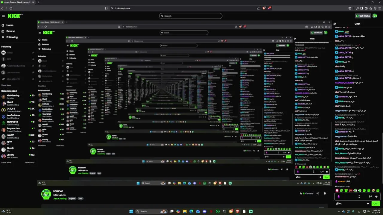
Task: Open CCT_CS Counter-Strike 2 channel
Action: click(x=18, y=110)
